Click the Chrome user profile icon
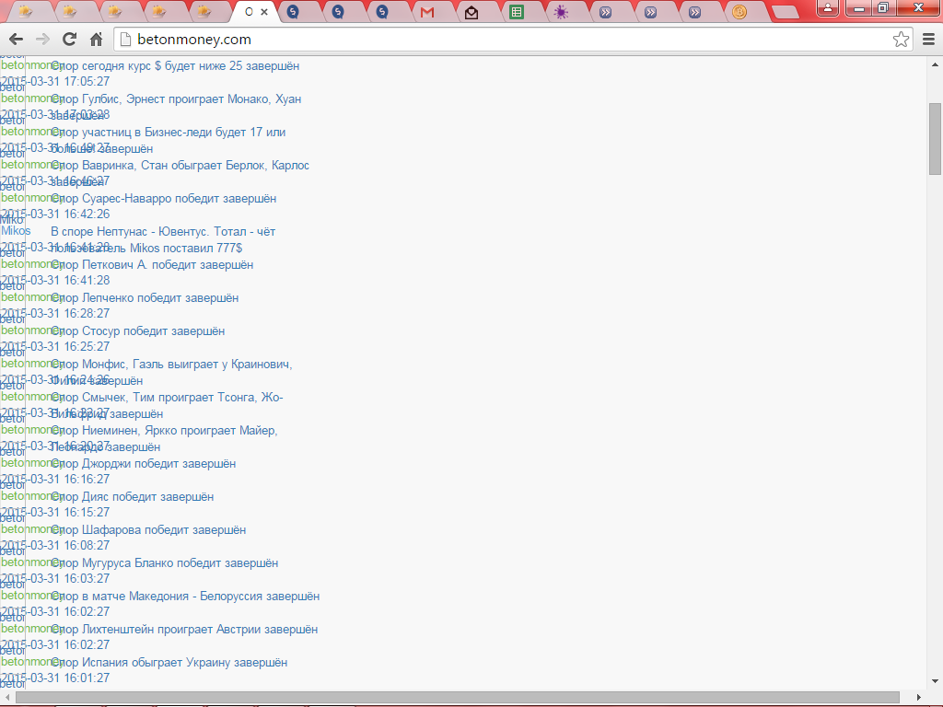Image resolution: width=943 pixels, height=707 pixels. click(x=828, y=7)
